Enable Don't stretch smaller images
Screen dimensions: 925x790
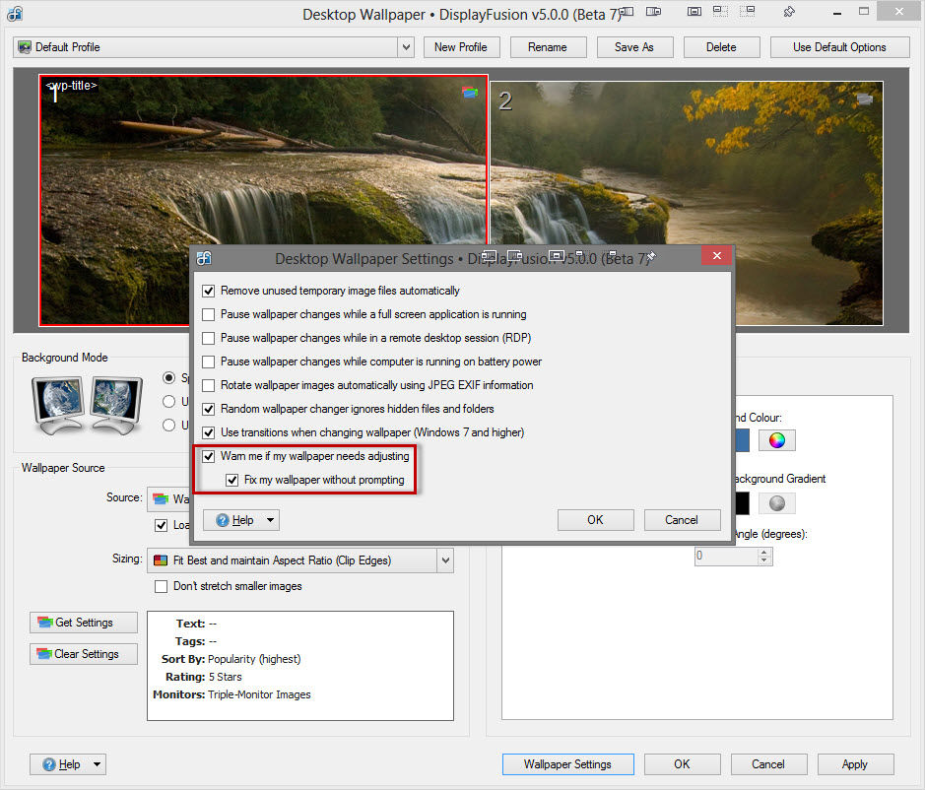[x=162, y=587]
